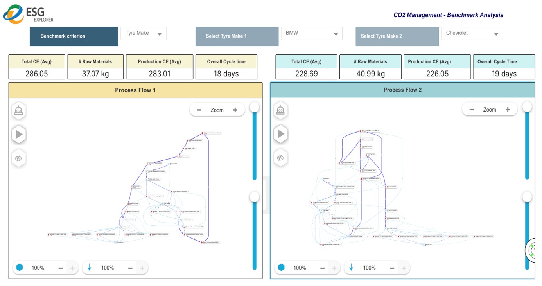Viewport: 542px width, 286px height.
Task: Play the Process Flow 2 animation
Action: (280, 135)
